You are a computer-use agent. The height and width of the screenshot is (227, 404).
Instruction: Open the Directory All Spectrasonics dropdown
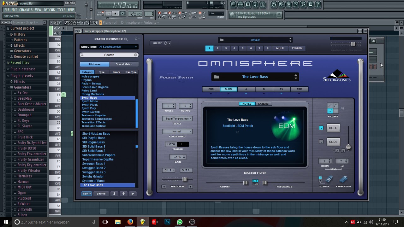[x=109, y=47]
